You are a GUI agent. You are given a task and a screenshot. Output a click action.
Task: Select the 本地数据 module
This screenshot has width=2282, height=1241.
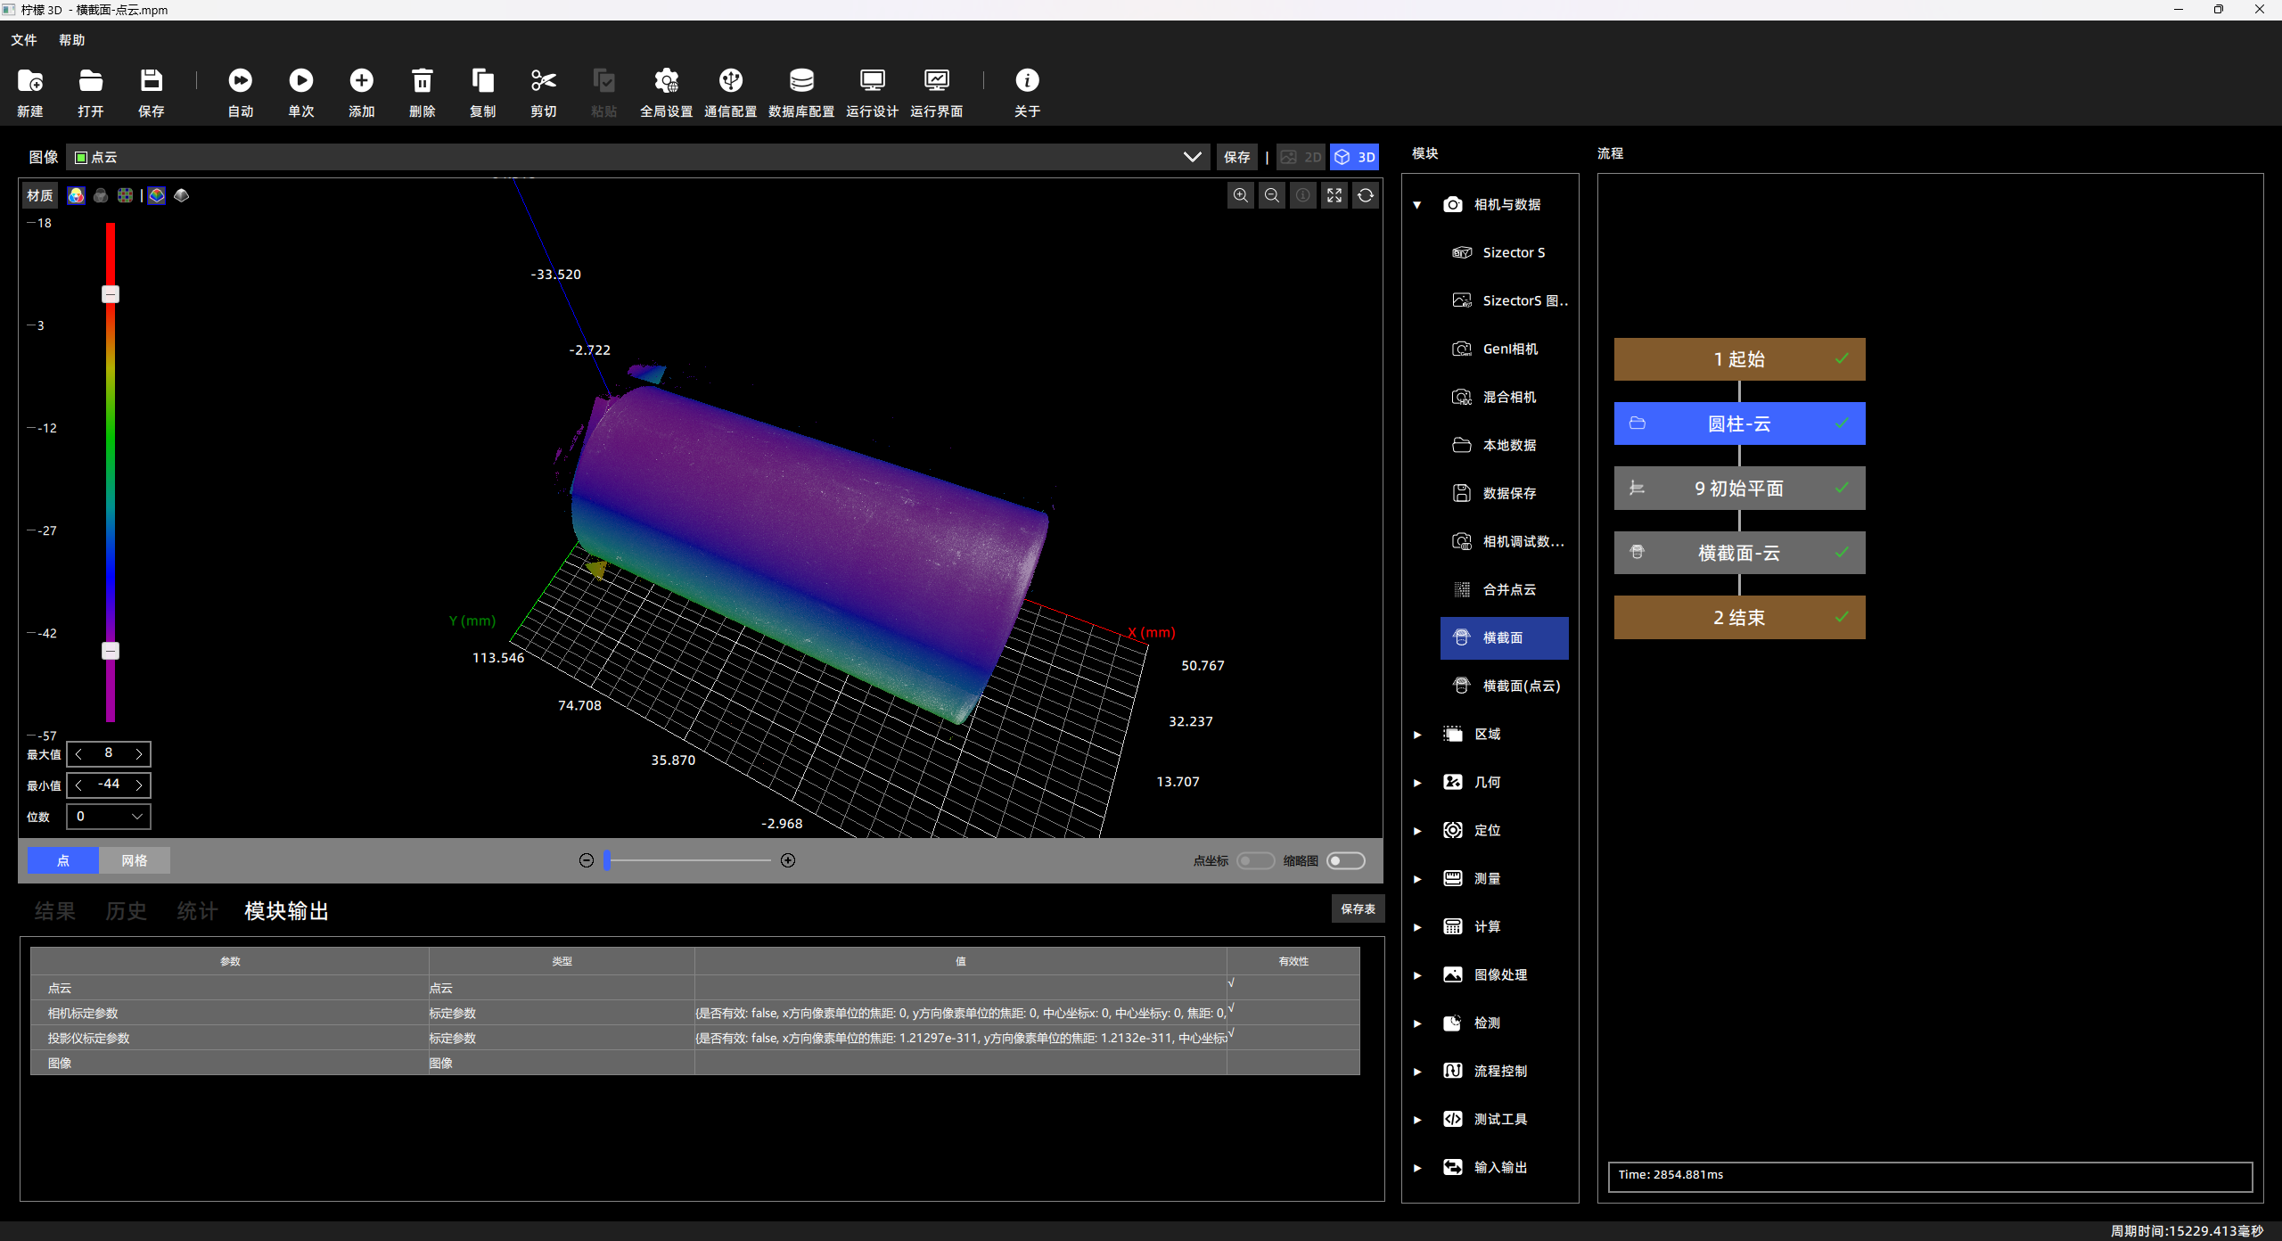pos(1505,445)
